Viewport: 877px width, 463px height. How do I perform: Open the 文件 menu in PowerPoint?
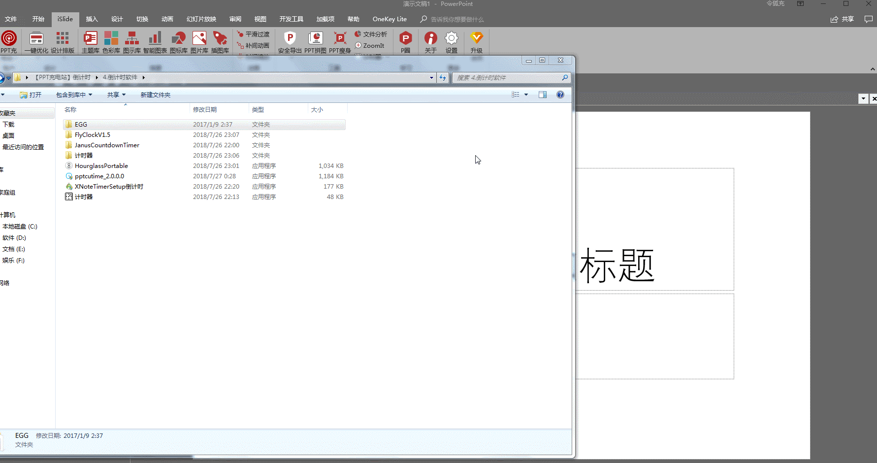tap(11, 19)
